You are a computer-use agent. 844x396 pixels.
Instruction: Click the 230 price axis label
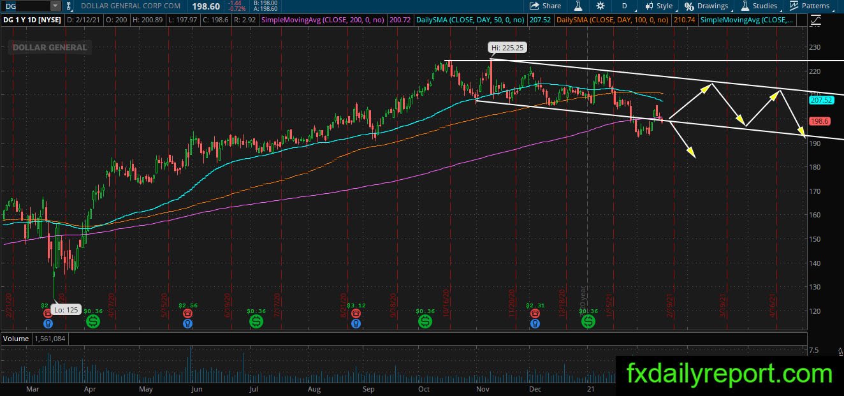[815, 48]
